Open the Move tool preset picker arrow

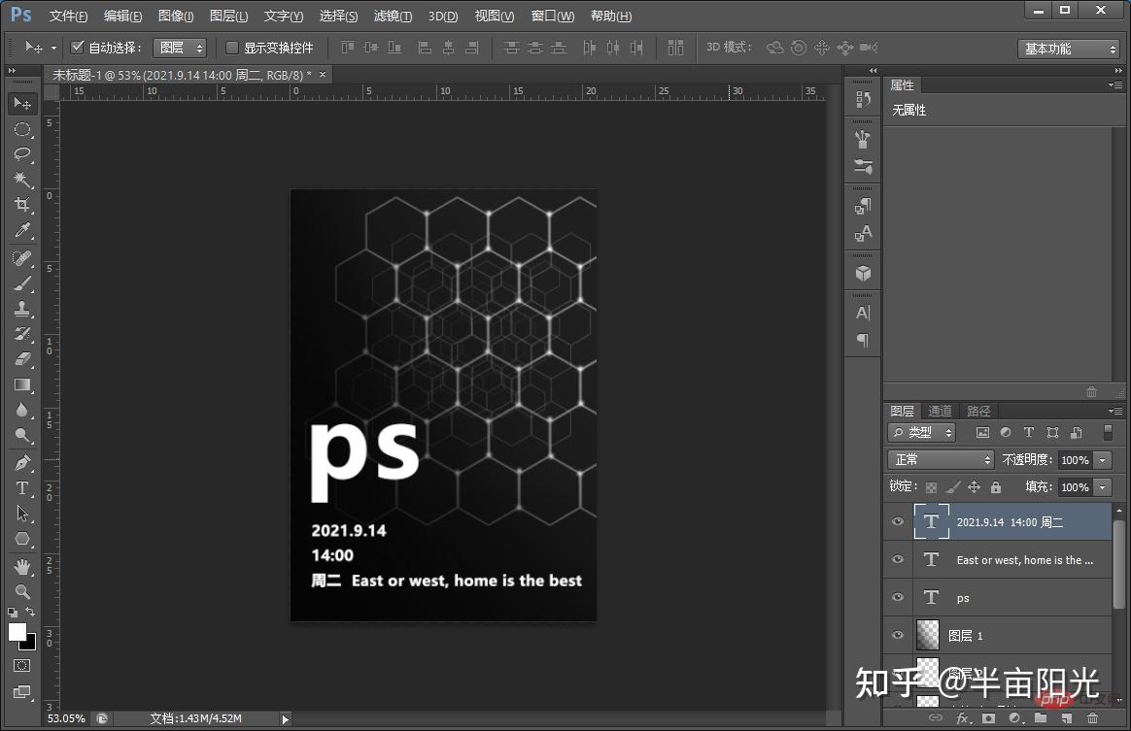point(53,49)
